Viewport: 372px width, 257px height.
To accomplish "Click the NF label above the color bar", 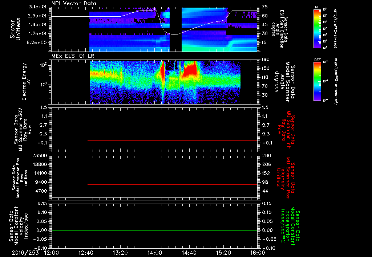I will (x=318, y=7).
